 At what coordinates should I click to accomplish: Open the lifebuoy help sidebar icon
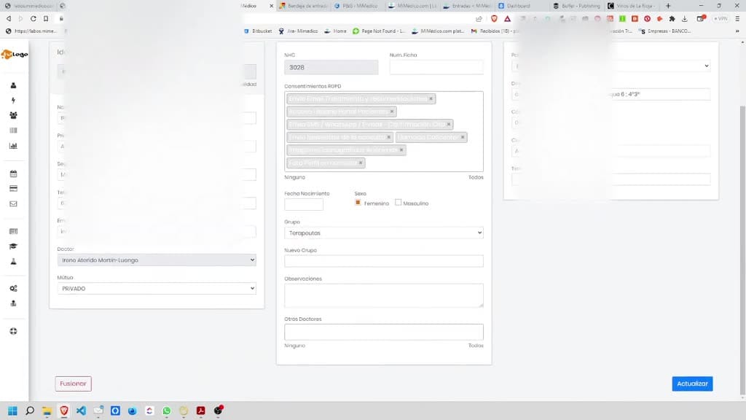[13, 332]
